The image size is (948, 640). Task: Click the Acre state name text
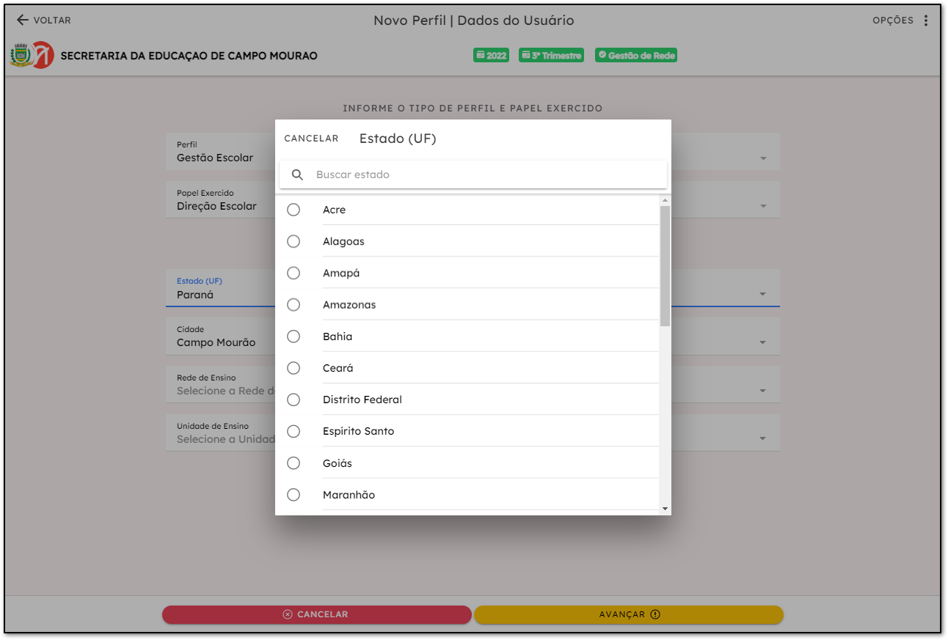(x=334, y=210)
